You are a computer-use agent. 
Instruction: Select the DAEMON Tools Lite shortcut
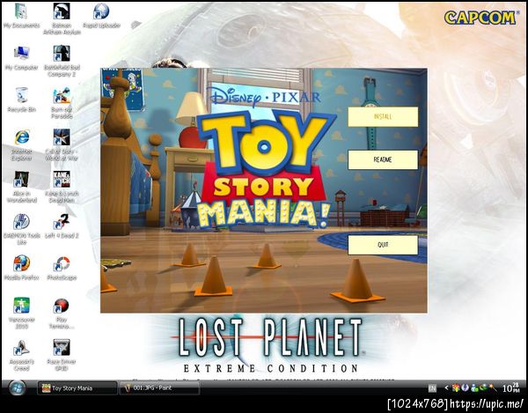(x=21, y=228)
